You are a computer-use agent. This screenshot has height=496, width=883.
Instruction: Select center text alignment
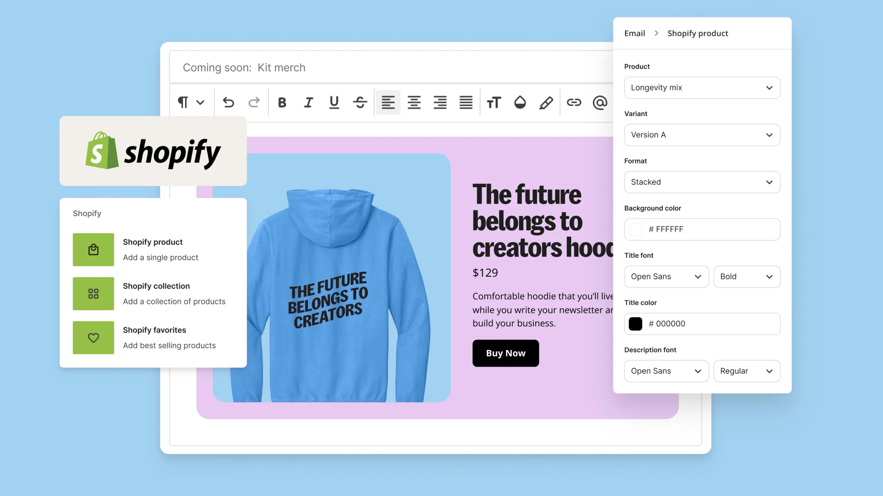pyautogui.click(x=414, y=102)
